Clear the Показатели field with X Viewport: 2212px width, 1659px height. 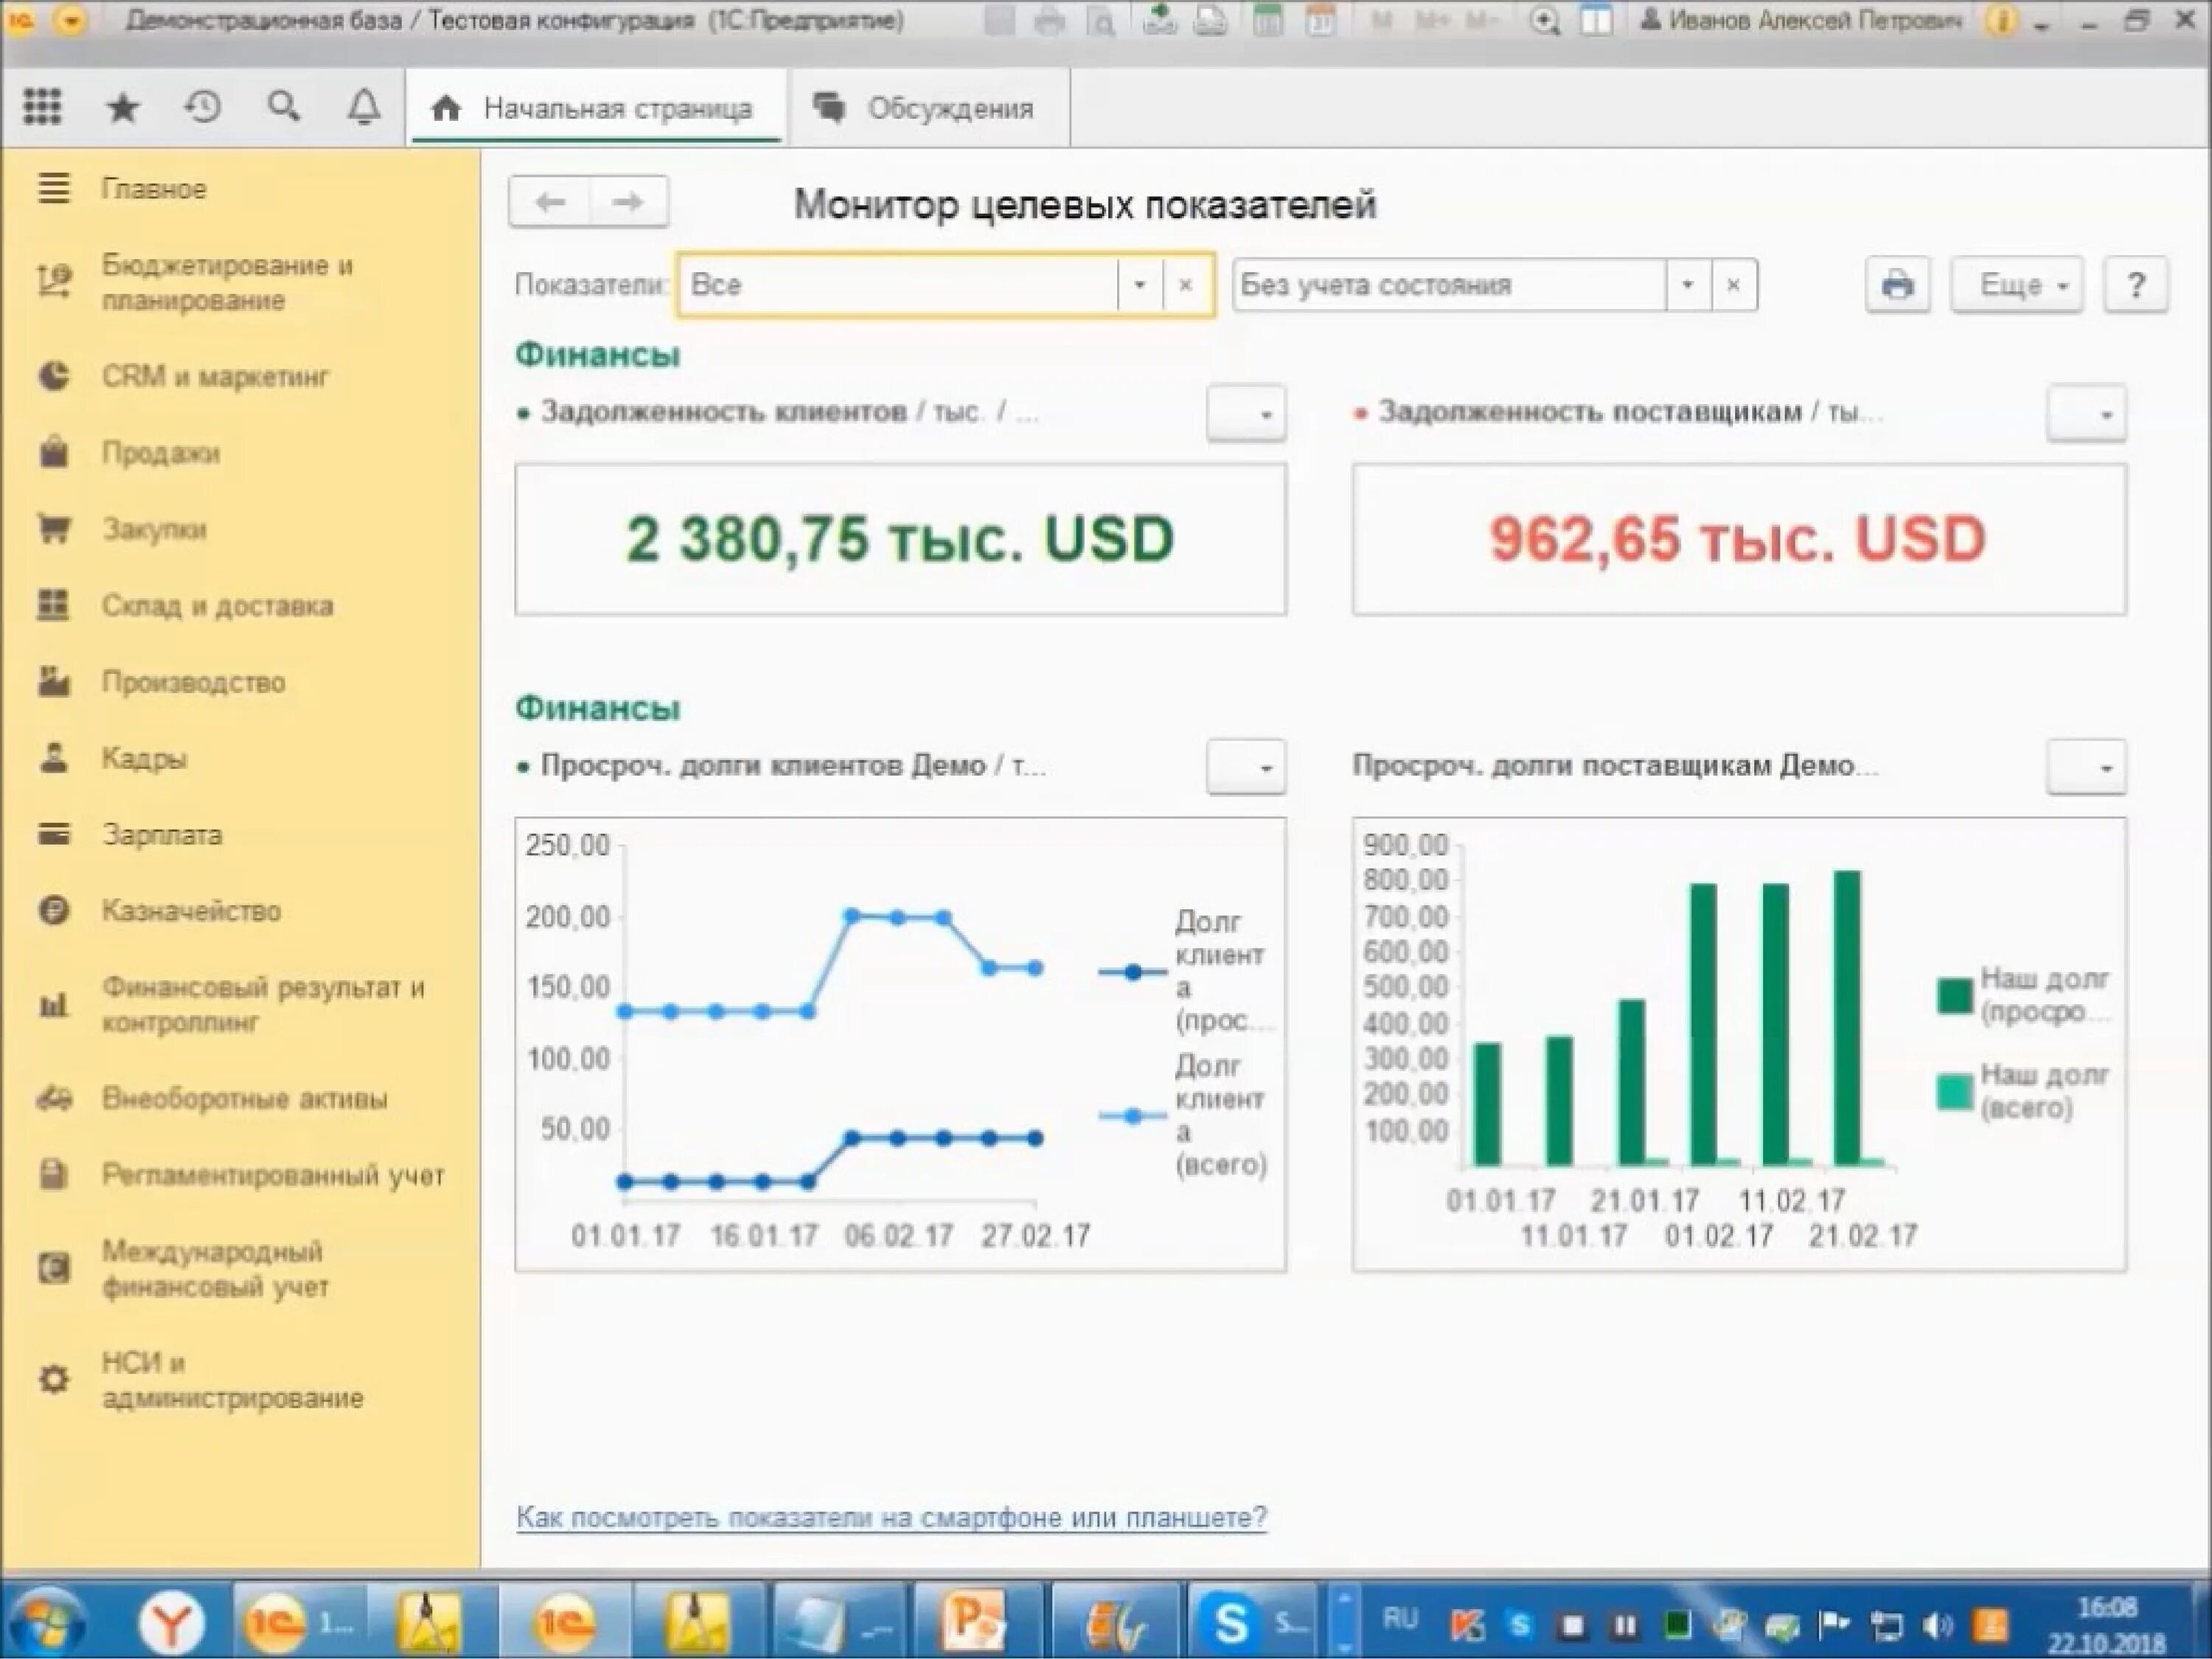click(x=1186, y=285)
